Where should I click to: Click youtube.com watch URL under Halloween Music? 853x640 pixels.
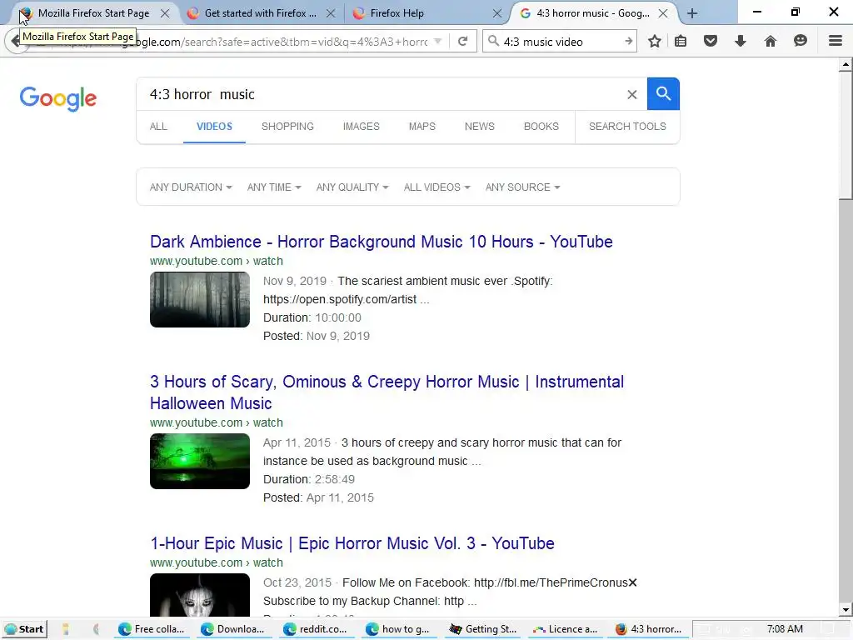tap(216, 422)
